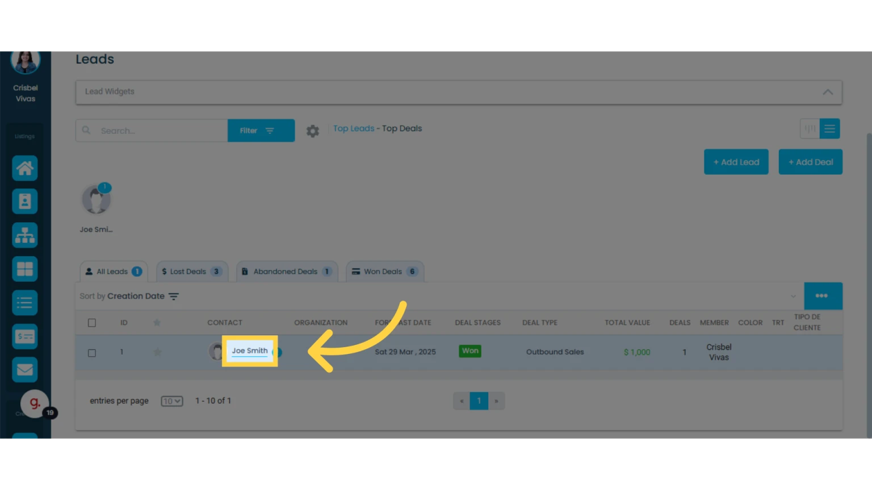
Task: Tick the select-all checkbox in header
Action: 92,323
